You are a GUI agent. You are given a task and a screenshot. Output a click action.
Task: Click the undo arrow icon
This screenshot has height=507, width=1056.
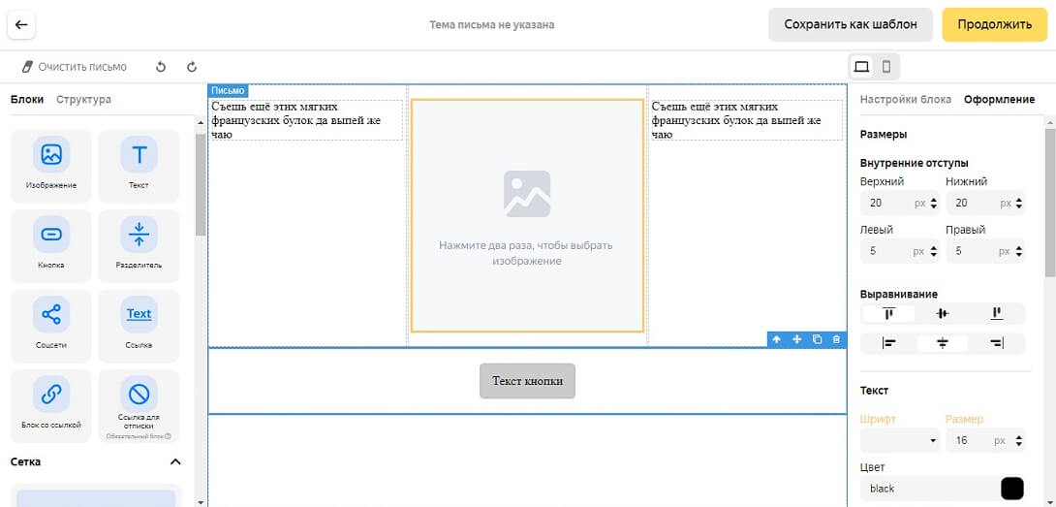(161, 67)
